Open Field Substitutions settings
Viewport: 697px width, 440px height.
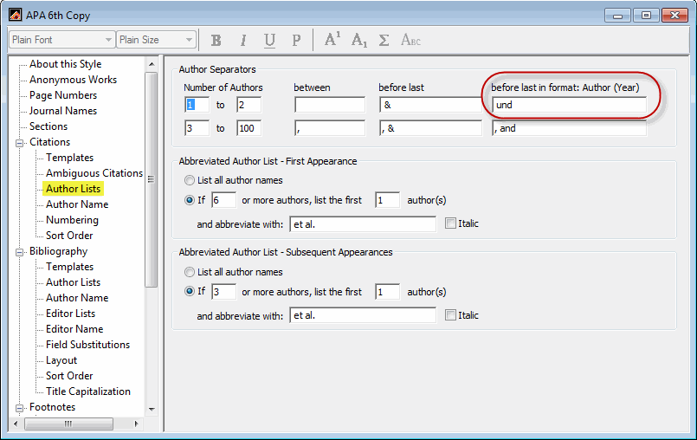88,345
